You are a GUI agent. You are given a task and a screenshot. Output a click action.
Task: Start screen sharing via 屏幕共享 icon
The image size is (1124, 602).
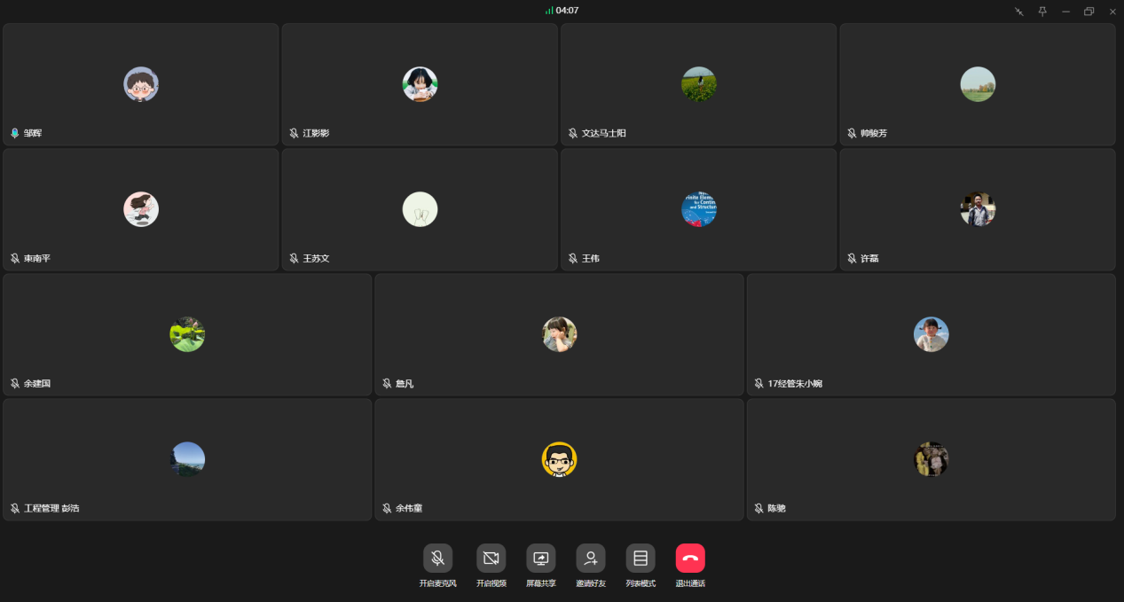pos(540,559)
